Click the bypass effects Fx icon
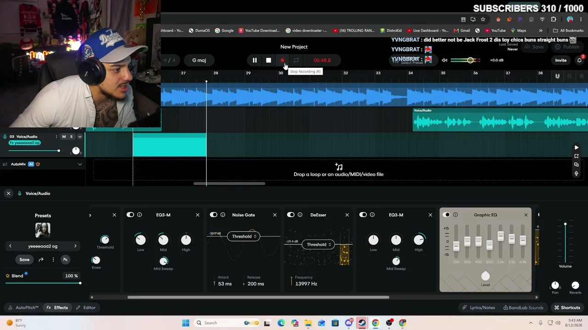588x330 pixels. (65, 259)
